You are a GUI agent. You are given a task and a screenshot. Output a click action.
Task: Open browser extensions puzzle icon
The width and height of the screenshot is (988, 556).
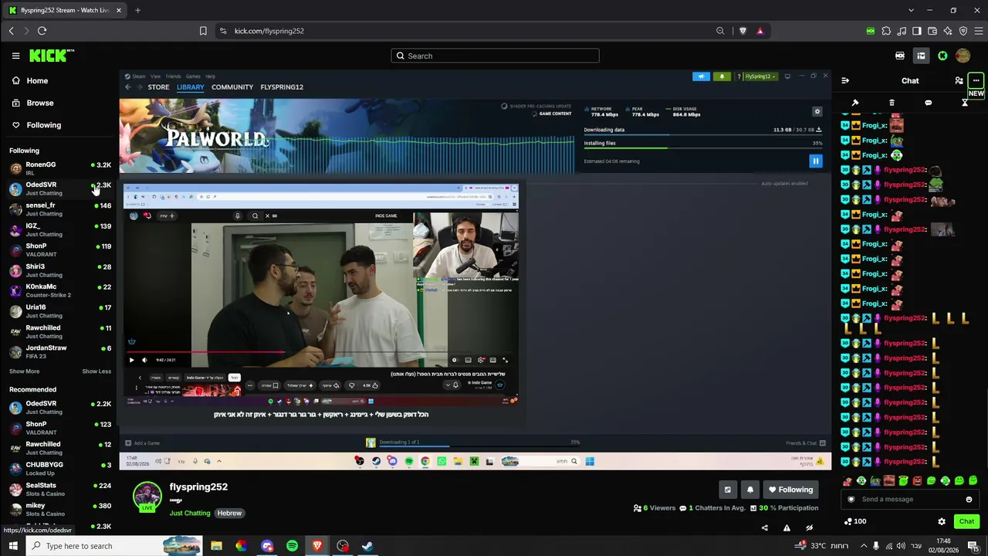click(886, 31)
